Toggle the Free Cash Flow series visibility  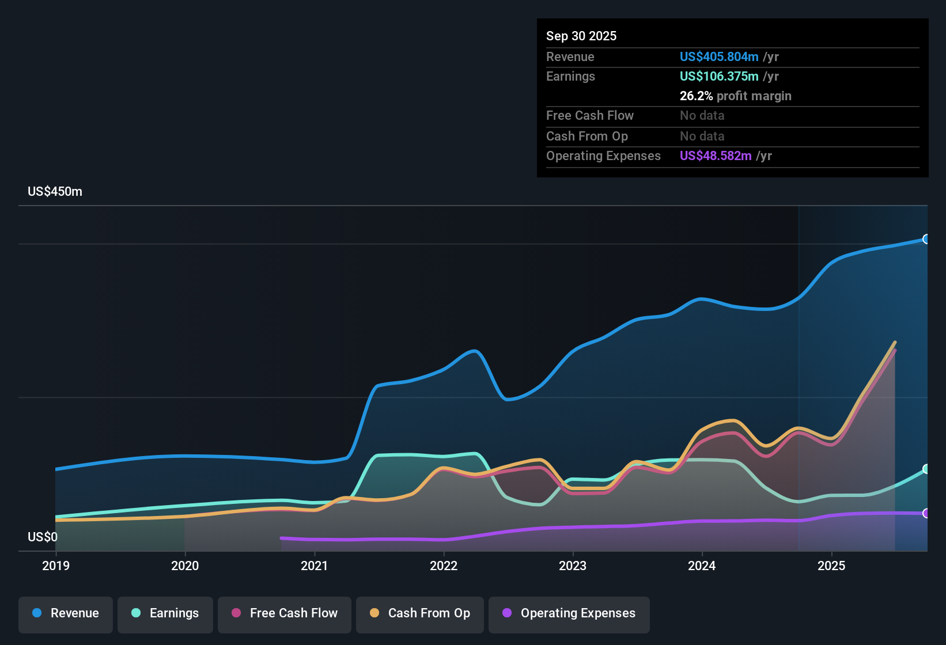[284, 613]
